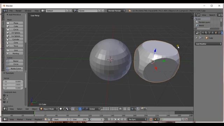Open the 3D viewport Add menu

click(27, 109)
